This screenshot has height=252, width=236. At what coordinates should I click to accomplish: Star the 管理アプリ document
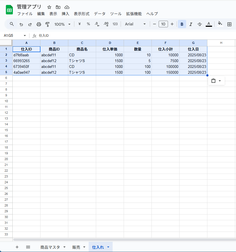click(49, 7)
